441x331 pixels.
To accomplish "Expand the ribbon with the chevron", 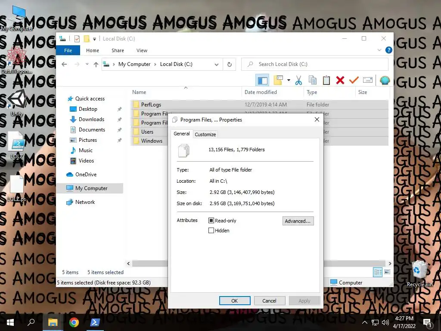I will click(379, 50).
